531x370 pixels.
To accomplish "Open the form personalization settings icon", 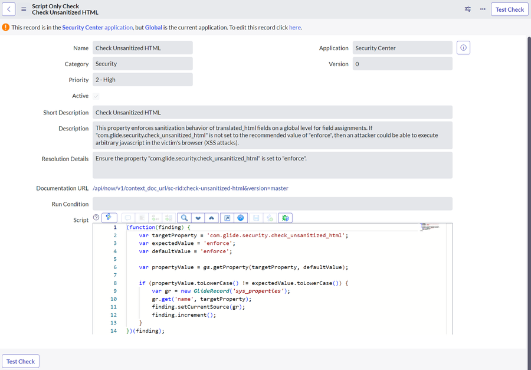I will (x=468, y=9).
